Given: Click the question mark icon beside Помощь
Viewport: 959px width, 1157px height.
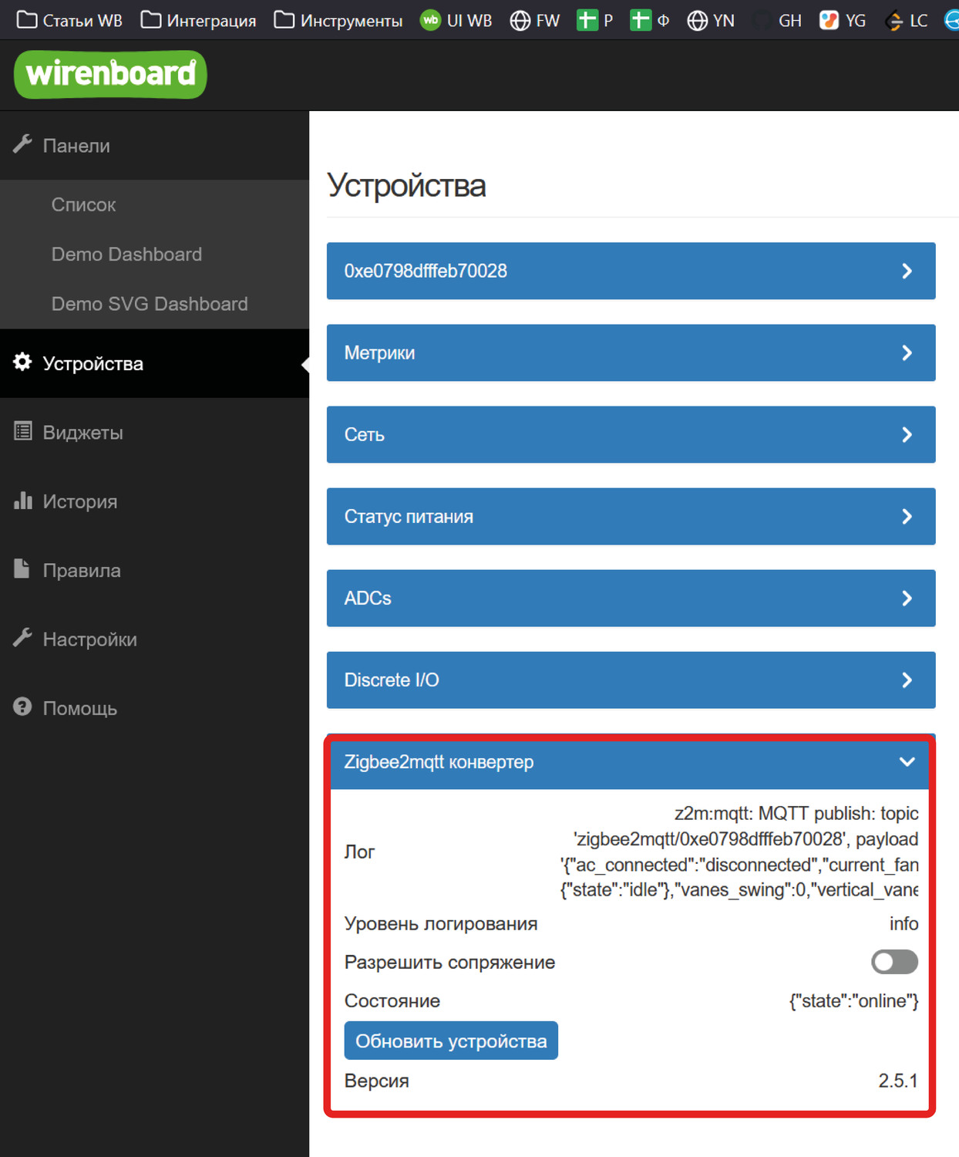Looking at the screenshot, I should click(x=22, y=707).
